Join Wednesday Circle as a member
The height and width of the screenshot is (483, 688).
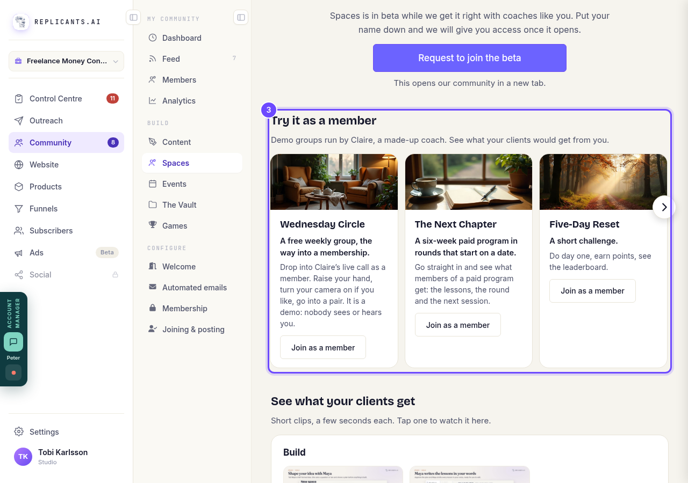coord(323,347)
